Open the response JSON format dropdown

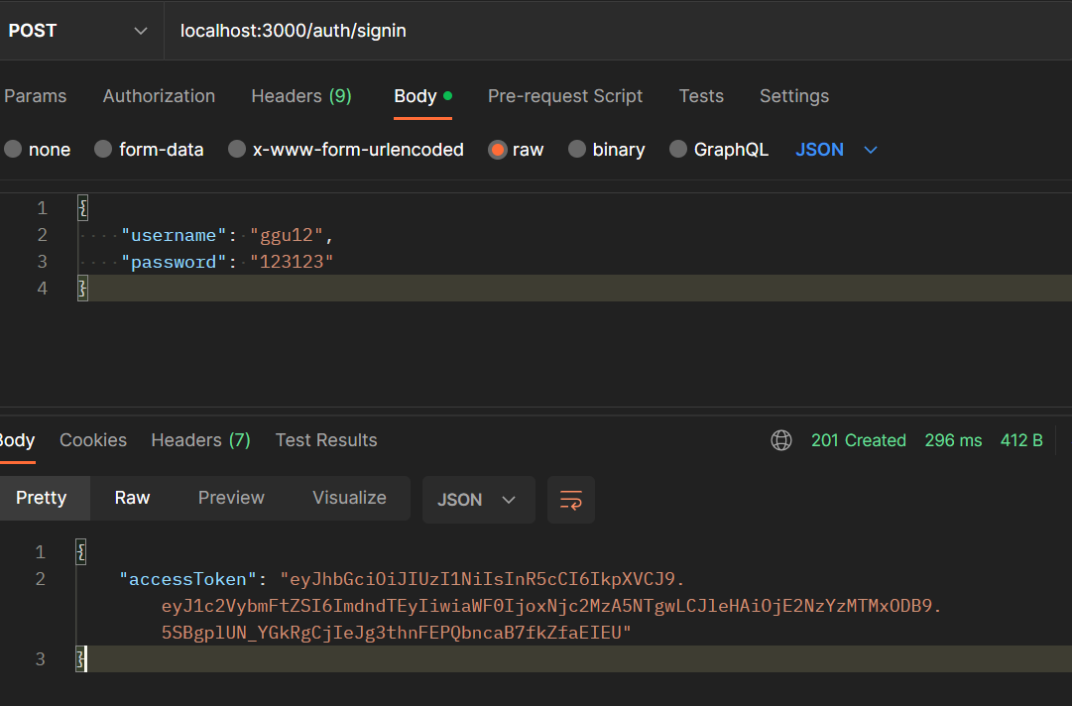pos(479,501)
